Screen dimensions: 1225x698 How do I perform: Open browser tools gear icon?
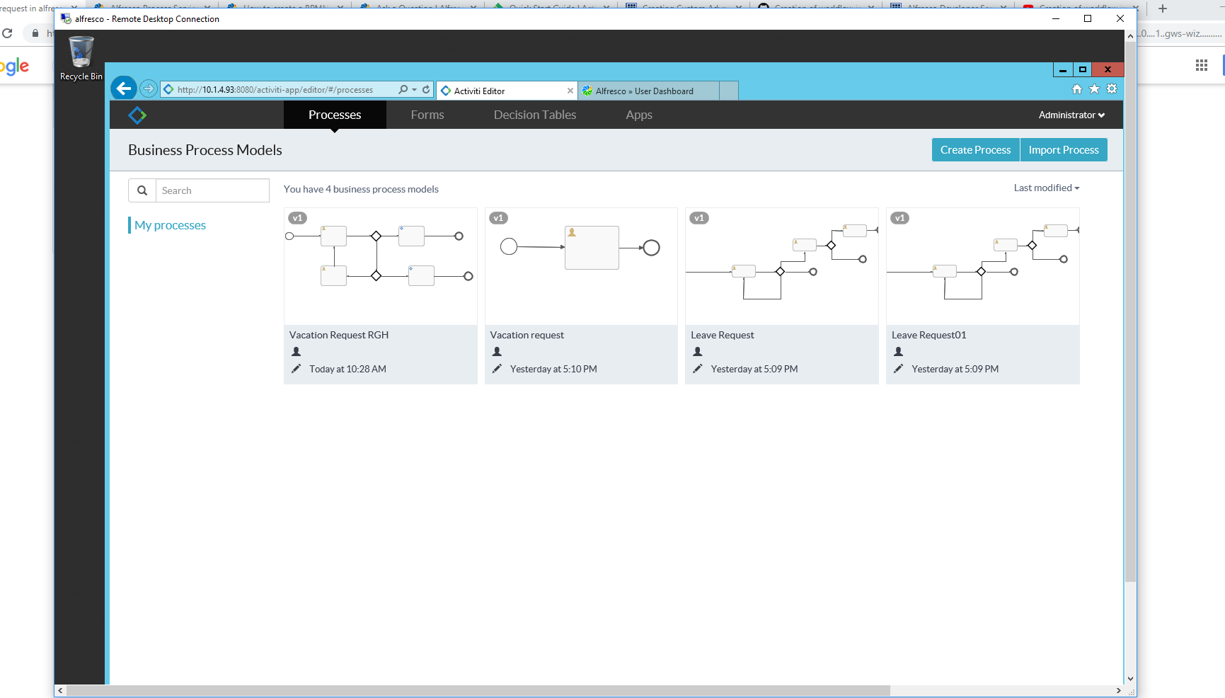1112,89
